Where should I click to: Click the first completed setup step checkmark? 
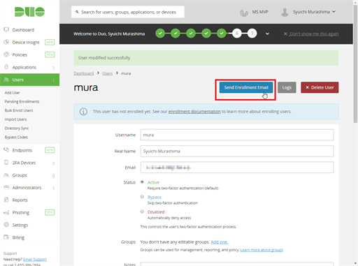pyautogui.click(x=160, y=34)
